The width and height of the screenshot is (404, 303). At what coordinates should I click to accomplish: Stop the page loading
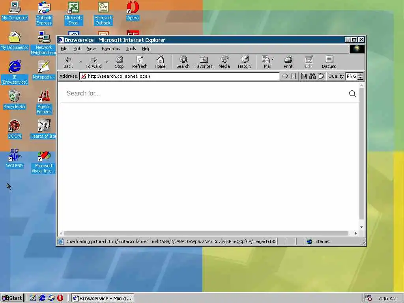[119, 62]
